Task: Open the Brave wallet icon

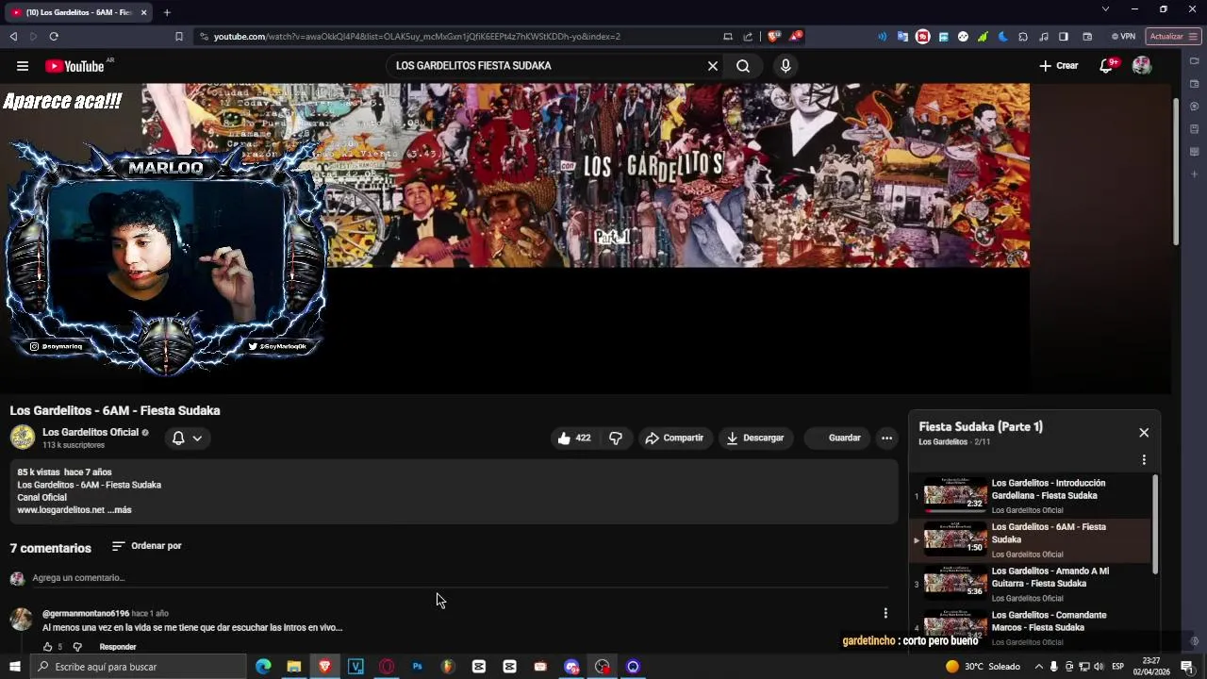Action: point(1087,36)
